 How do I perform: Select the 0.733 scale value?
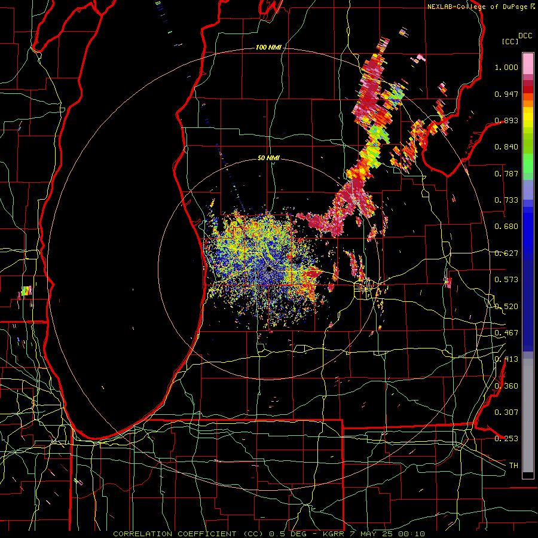pyautogui.click(x=506, y=200)
